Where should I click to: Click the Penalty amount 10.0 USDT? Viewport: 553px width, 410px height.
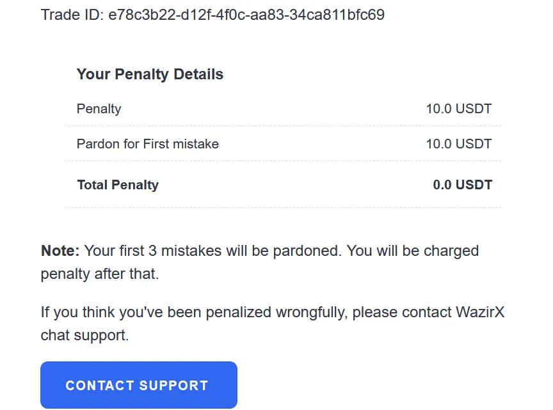click(458, 109)
